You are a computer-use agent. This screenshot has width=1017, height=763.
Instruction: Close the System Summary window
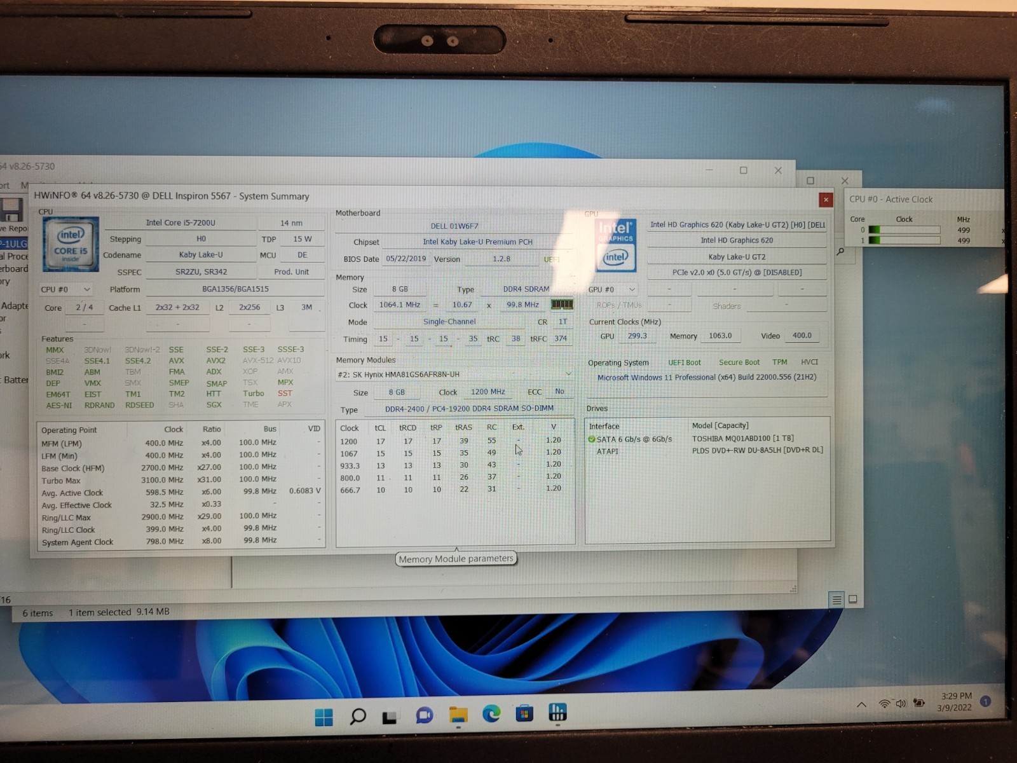click(826, 200)
